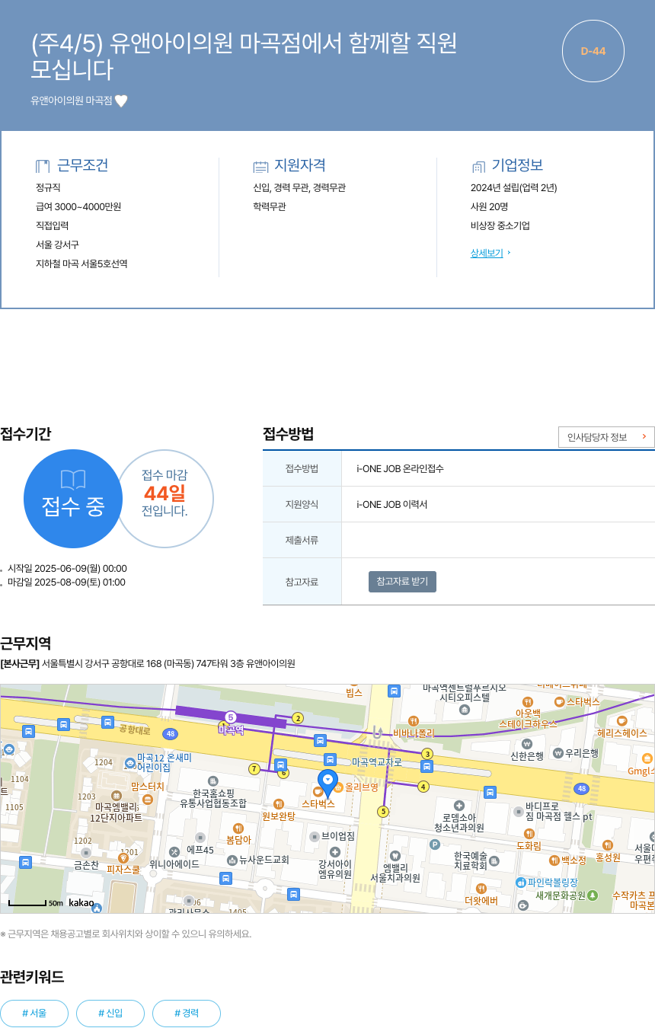The height and width of the screenshot is (1028, 655).
Task: Click the 뉴샤운드교회 church icon
Action: (232, 860)
